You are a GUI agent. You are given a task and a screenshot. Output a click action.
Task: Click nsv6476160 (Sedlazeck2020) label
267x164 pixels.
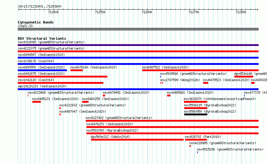click(94, 67)
